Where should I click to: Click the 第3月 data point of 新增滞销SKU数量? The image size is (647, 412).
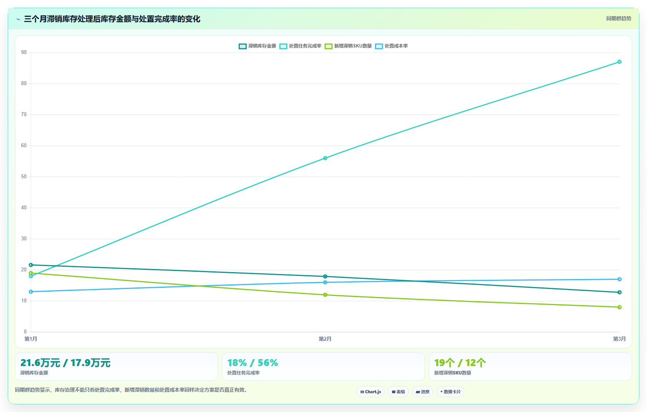point(619,307)
